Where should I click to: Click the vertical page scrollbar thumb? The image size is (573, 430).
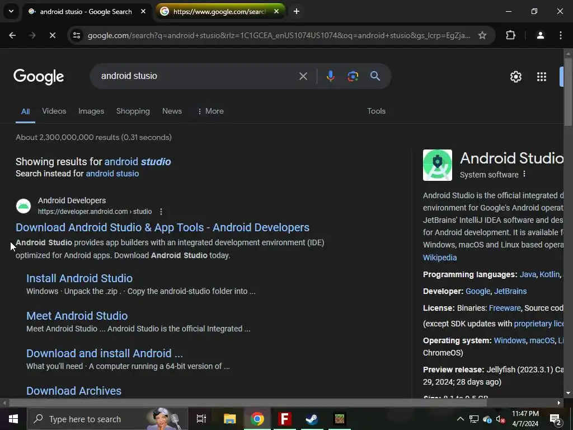(x=568, y=92)
